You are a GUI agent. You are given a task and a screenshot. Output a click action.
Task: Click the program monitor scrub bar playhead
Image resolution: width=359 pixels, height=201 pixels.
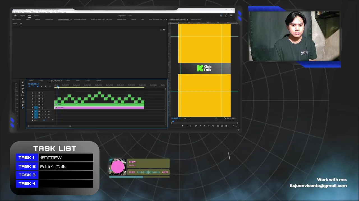coord(173,121)
